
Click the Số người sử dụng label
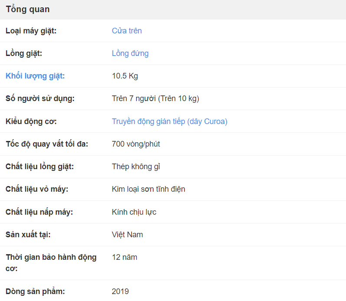coord(40,98)
